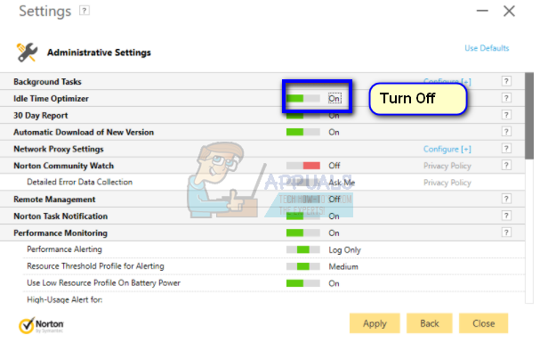Expand Network Proxy Settings Configure [+]
The width and height of the screenshot is (540, 359).
tap(447, 149)
